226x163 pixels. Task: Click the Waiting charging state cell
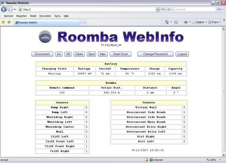coord(54,74)
